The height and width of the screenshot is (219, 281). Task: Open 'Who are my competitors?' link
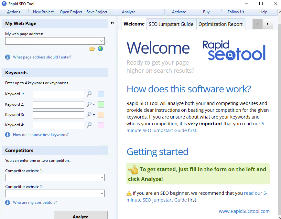tap(35, 203)
